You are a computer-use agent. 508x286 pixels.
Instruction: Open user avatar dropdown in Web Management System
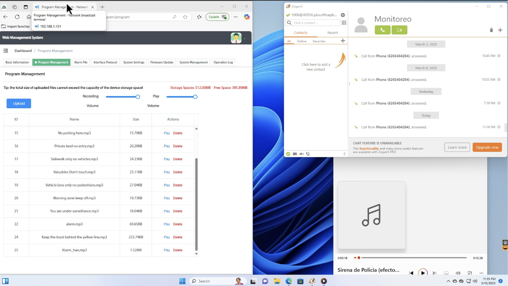244,39
